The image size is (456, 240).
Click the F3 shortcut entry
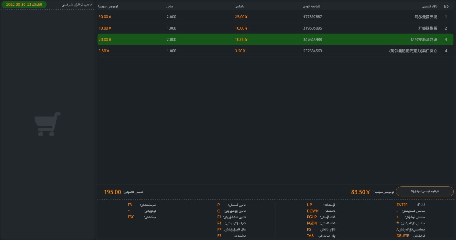click(141, 205)
